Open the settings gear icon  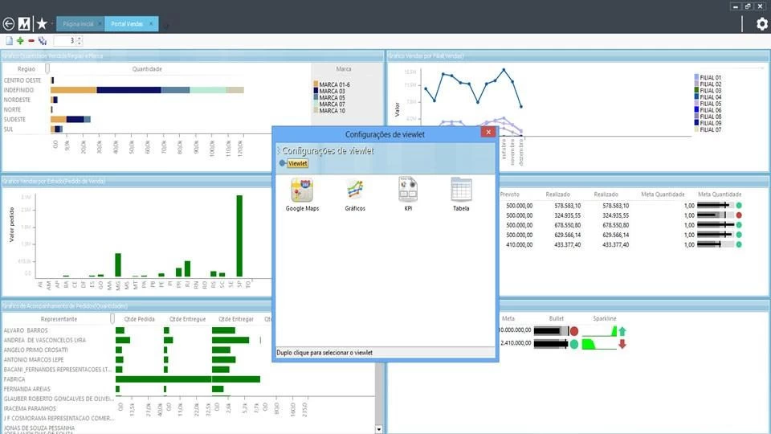[762, 24]
